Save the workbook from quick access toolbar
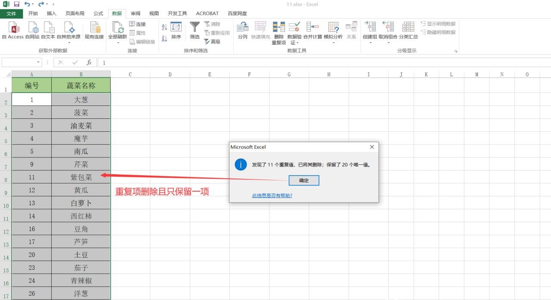The width and height of the screenshot is (551, 300). (x=16, y=4)
